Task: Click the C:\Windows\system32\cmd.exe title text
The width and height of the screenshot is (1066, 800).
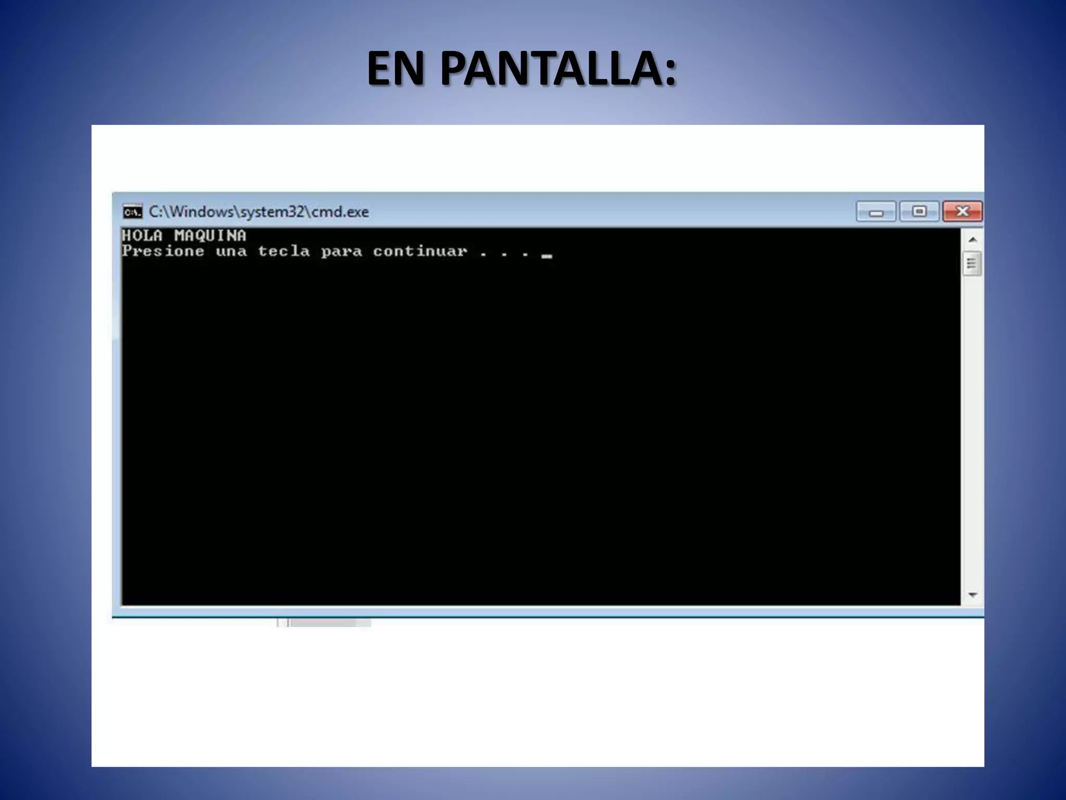Action: 259,212
